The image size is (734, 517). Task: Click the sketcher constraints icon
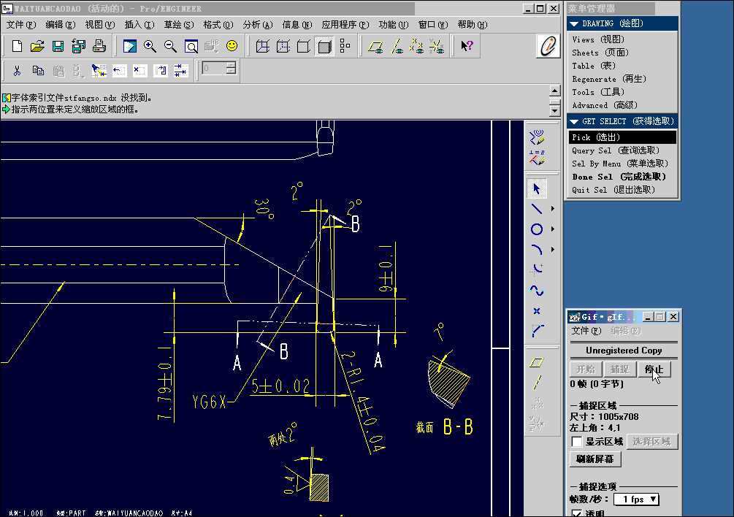pyautogui.click(x=537, y=158)
